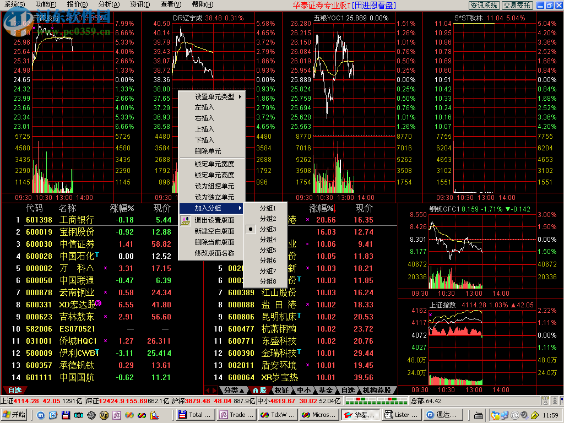Switch to the 机构荐股 tab
Image resolution: width=564 pixels, height=423 pixels.
377,391
